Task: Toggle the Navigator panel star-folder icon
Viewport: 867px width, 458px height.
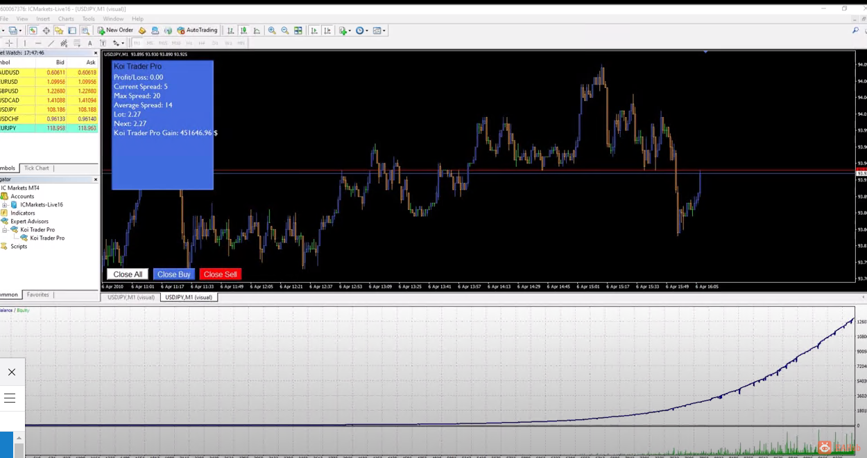Action: [x=59, y=30]
